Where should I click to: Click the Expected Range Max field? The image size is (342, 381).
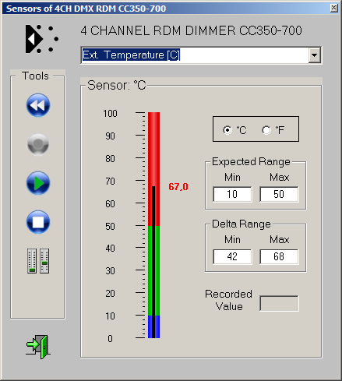[x=279, y=194]
